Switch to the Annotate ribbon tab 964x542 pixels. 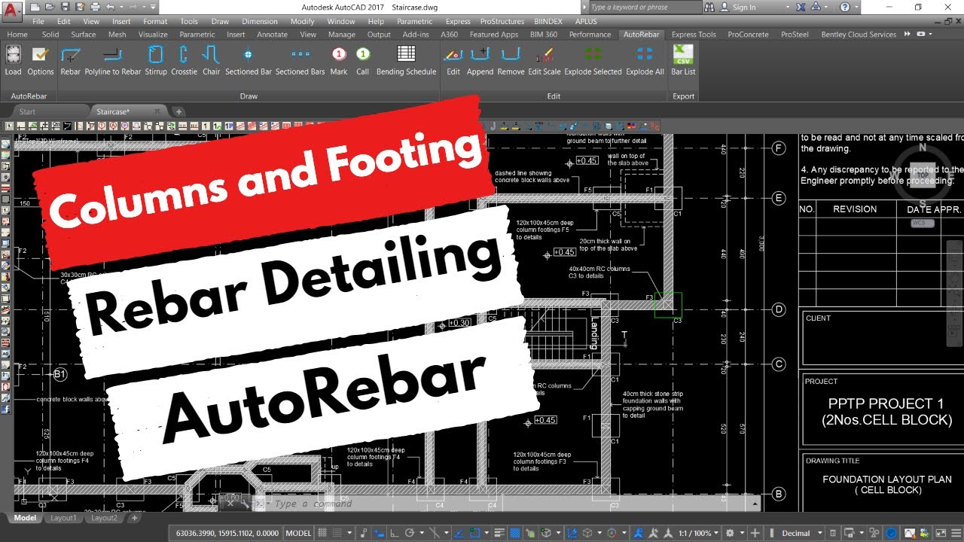tap(272, 34)
